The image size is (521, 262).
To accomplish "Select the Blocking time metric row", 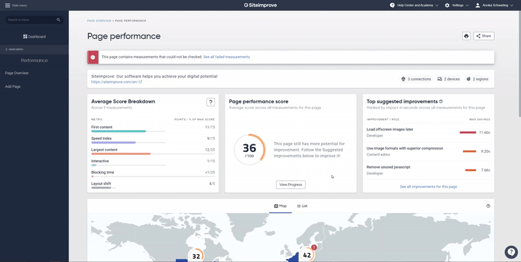I will (153, 174).
